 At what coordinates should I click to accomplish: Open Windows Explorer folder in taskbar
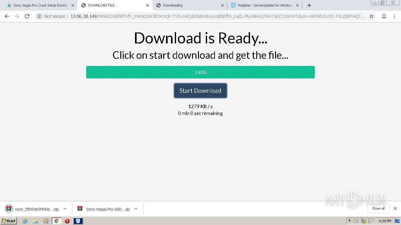[35, 221]
